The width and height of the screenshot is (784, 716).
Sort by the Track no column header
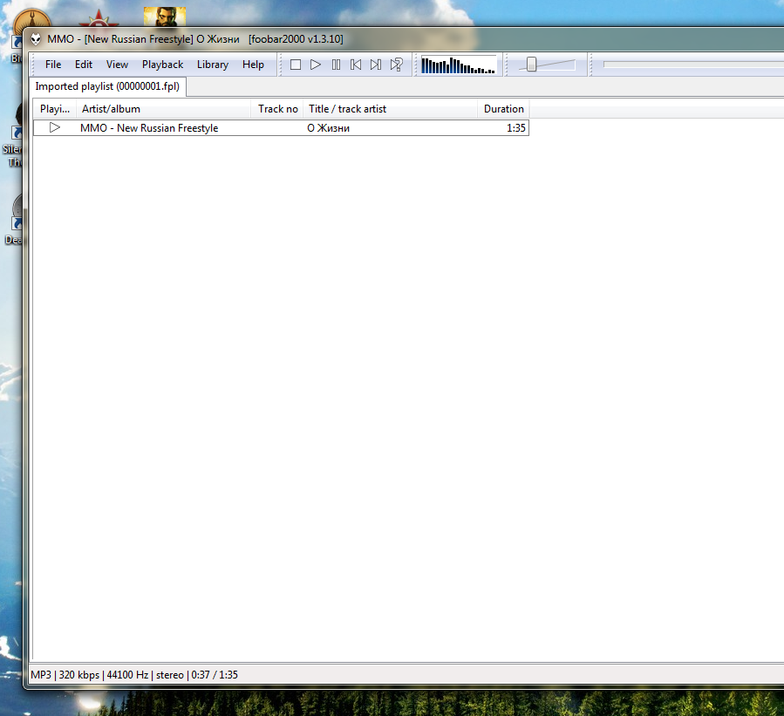pyautogui.click(x=277, y=109)
